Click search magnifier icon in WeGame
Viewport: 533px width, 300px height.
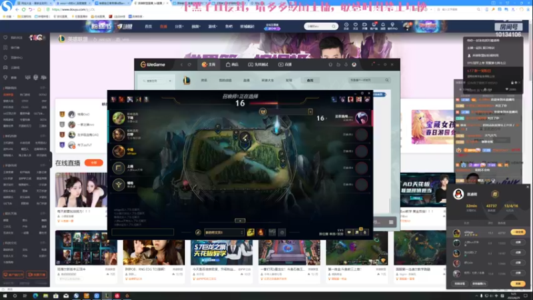[387, 80]
